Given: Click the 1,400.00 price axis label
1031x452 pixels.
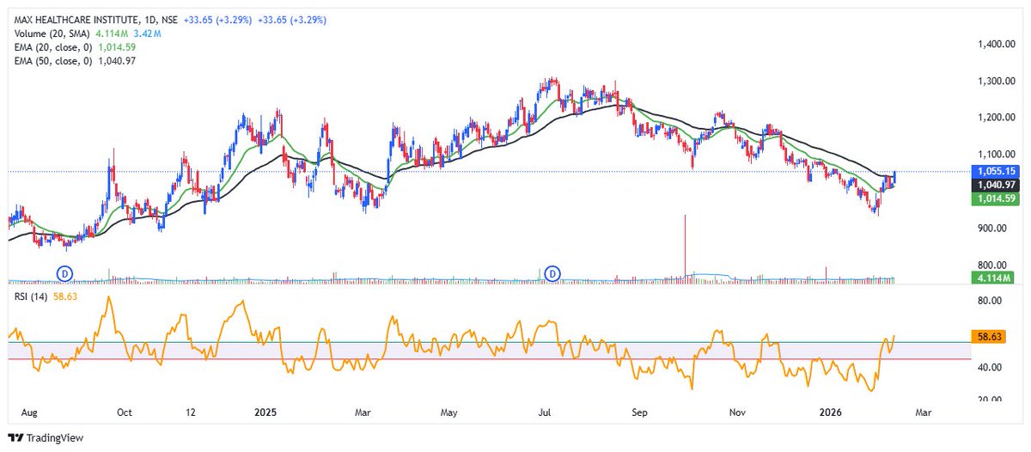Looking at the screenshot, I should pos(996,45).
